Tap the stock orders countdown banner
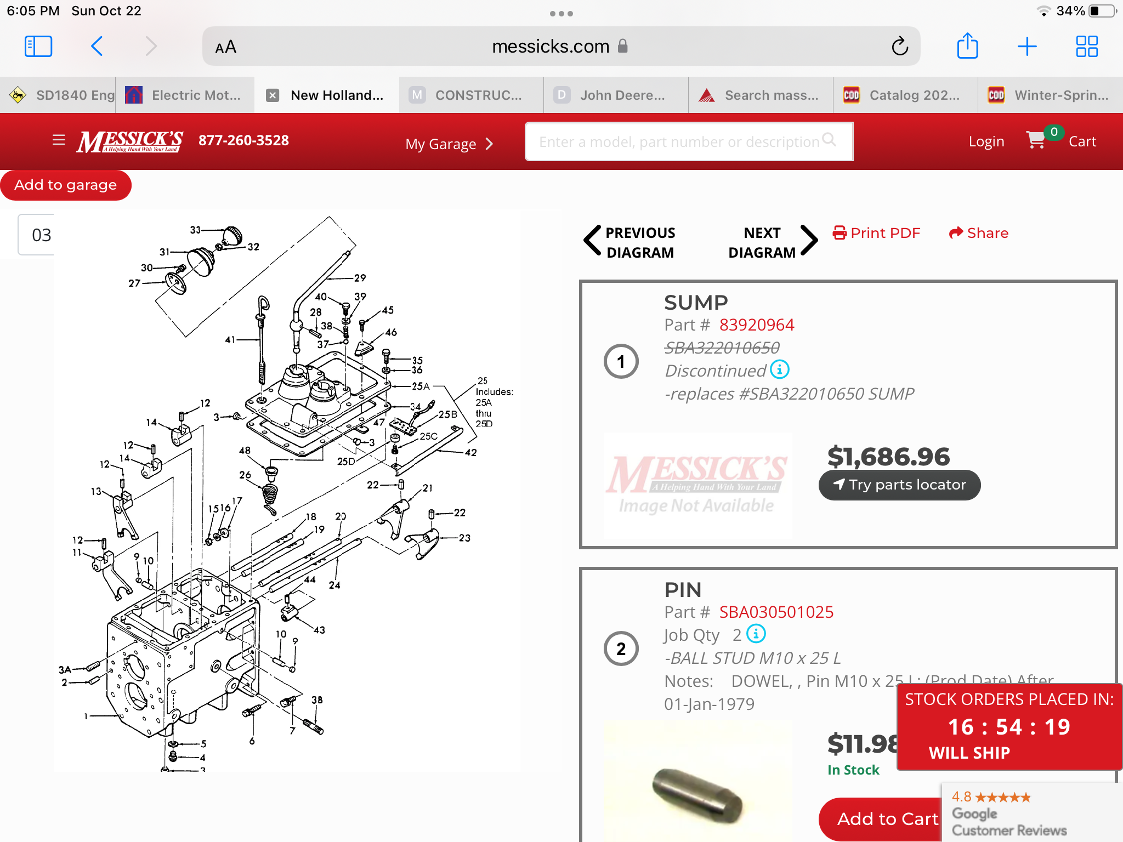 1009,726
